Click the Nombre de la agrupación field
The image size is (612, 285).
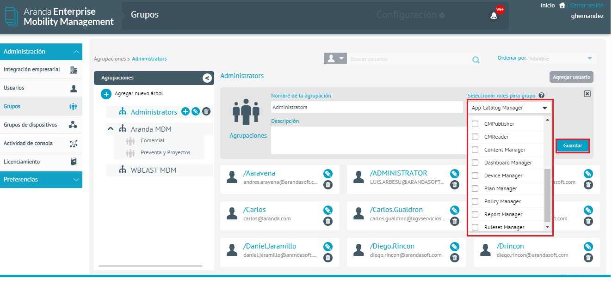pyautogui.click(x=366, y=107)
